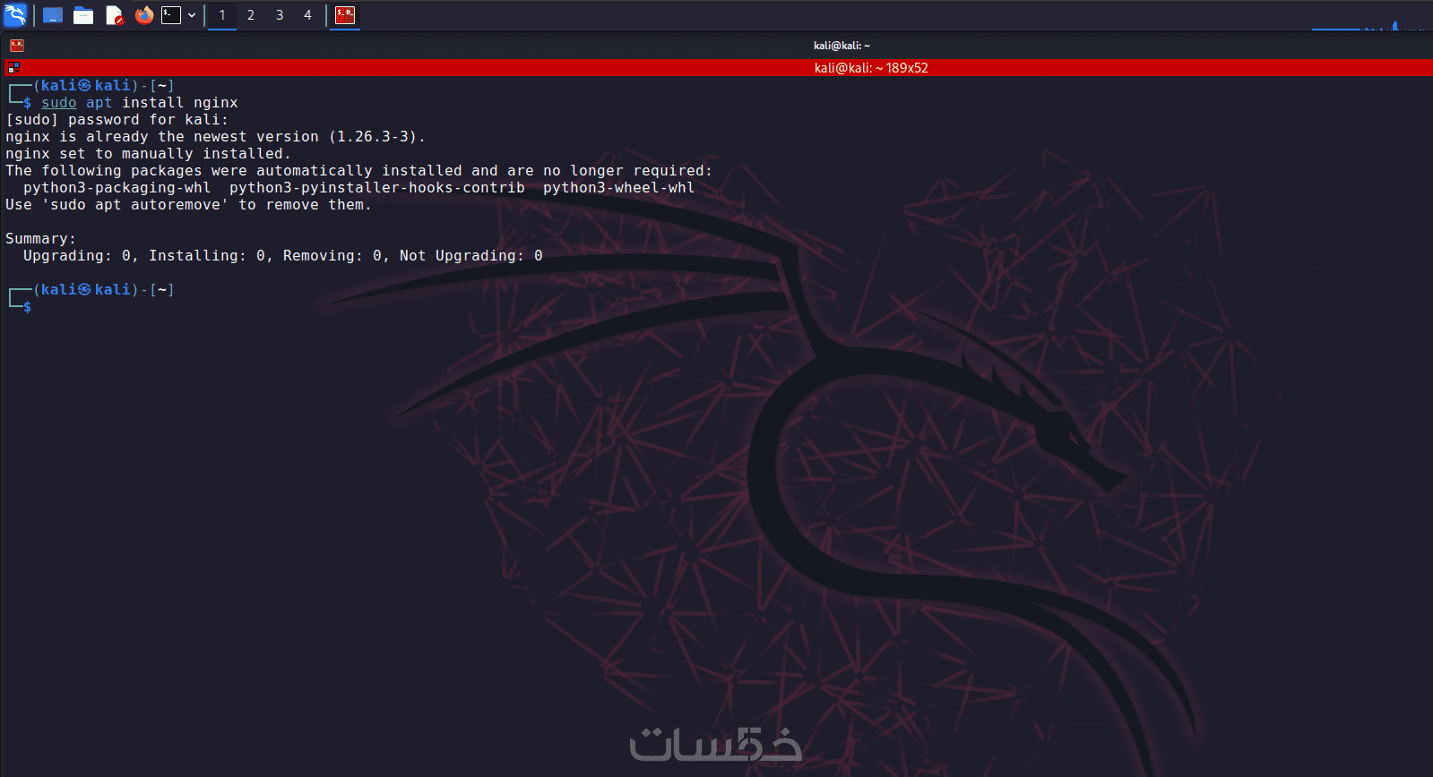Click the '[sudo] password for kali:' line
Image resolution: width=1433 pixels, height=777 pixels.
(117, 120)
